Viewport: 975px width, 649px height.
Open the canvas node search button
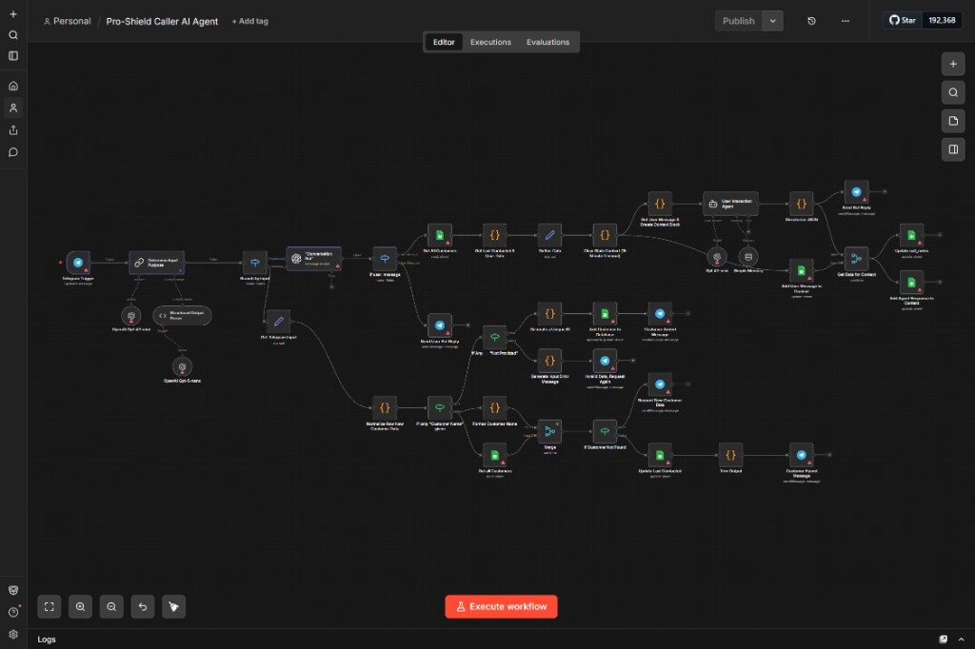tap(952, 92)
